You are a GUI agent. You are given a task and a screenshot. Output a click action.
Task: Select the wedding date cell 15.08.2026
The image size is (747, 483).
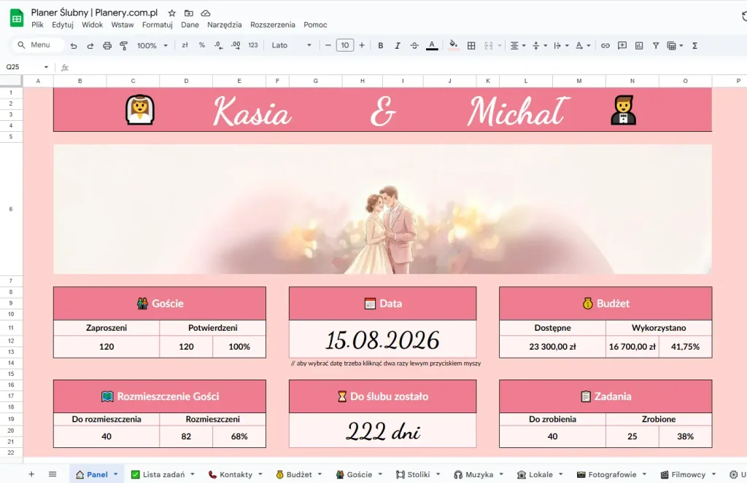coord(382,339)
